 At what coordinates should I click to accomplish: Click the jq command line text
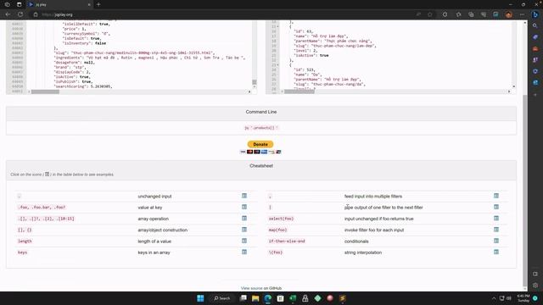(x=261, y=128)
